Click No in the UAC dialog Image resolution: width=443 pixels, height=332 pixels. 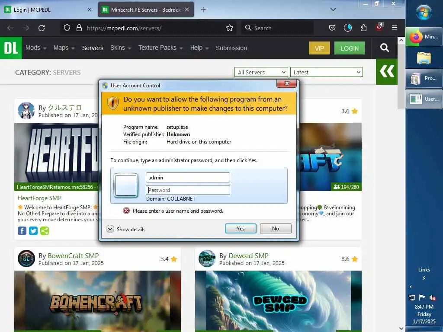pyautogui.click(x=276, y=229)
